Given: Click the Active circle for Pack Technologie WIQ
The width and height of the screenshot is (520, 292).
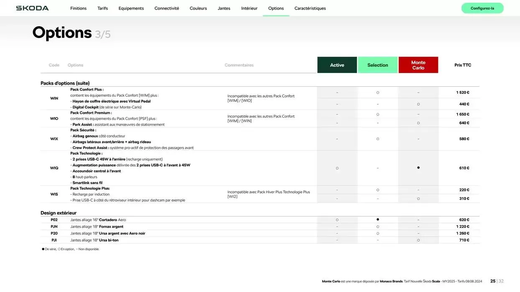Looking at the screenshot, I should click(x=337, y=168).
